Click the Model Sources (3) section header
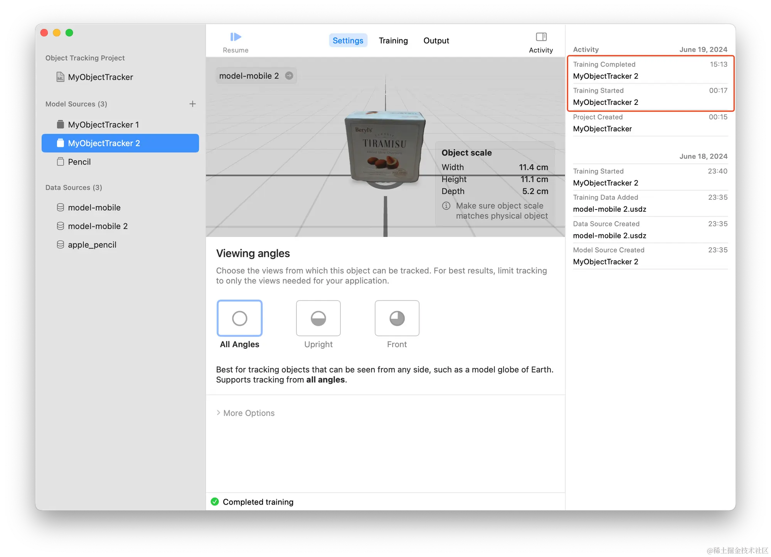 (x=76, y=104)
